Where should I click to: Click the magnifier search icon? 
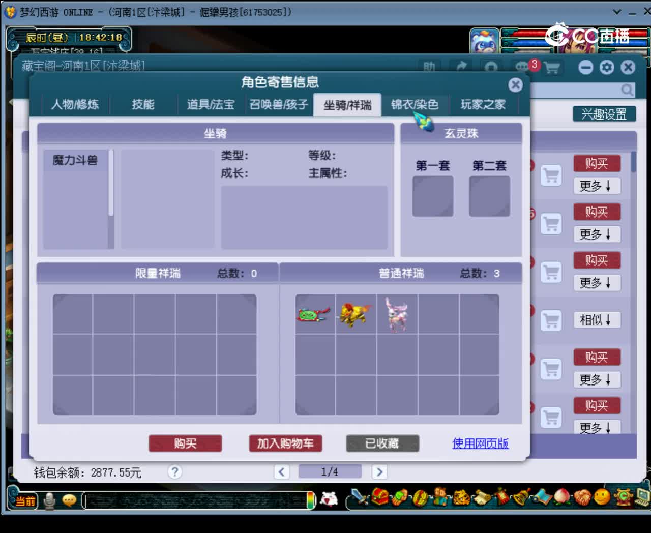(x=628, y=90)
